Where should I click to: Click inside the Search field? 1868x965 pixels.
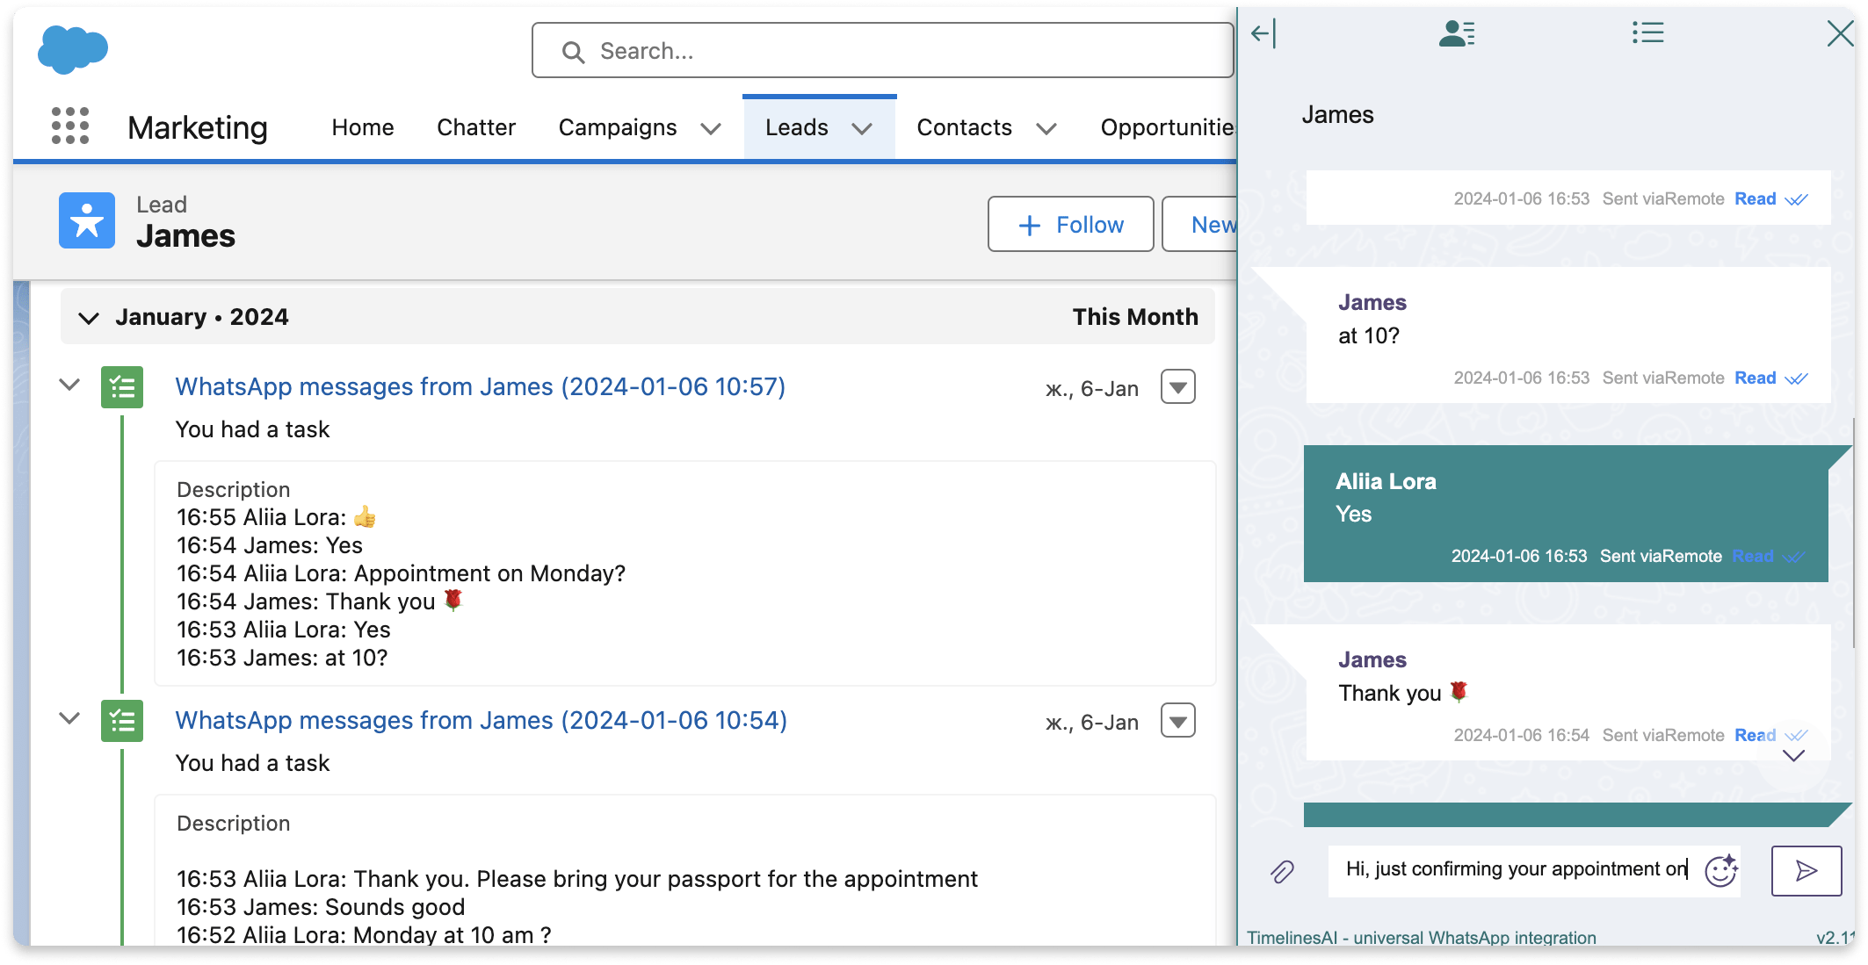tap(882, 50)
